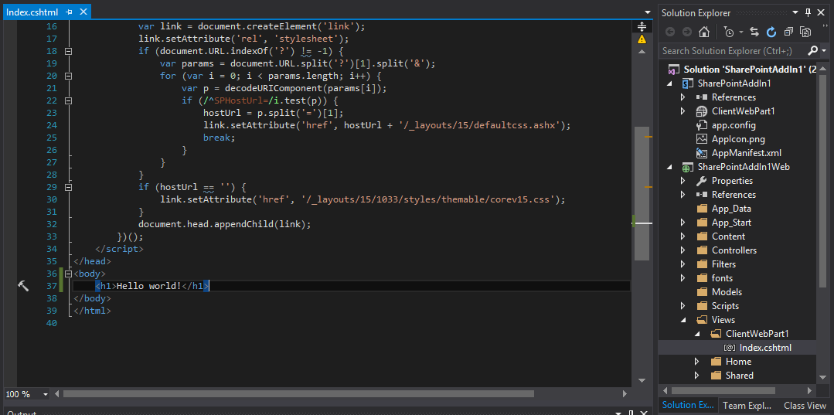Click the Solution Explorer Back arrow icon
The width and height of the screenshot is (834, 415).
(x=669, y=32)
